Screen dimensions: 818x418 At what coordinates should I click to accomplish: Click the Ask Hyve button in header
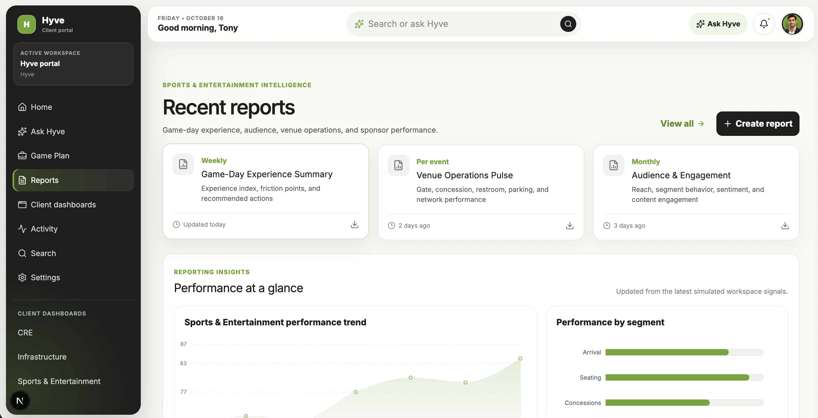click(718, 24)
